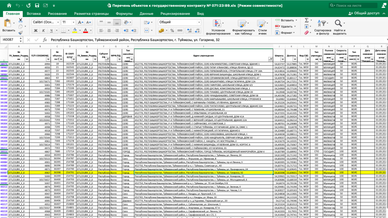Image resolution: width=388 pixels, height=218 pixels.
Task: Switch to the Данные tab
Action: 146,14
